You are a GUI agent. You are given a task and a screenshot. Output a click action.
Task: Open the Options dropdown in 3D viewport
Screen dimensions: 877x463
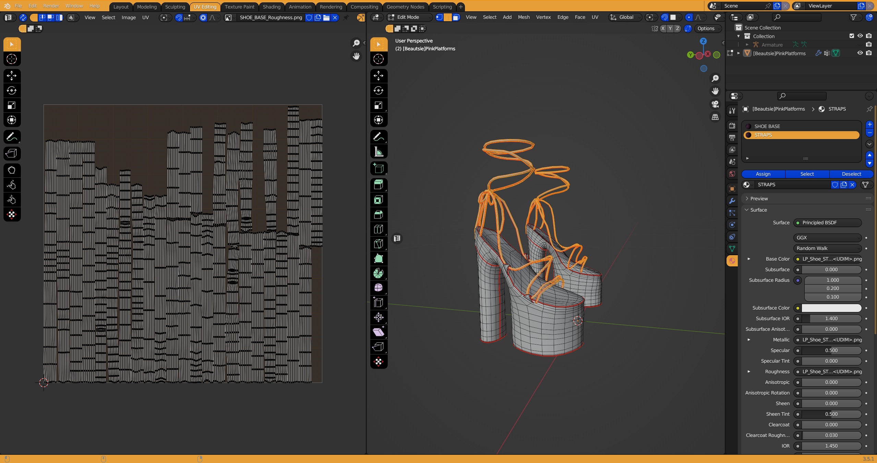click(x=708, y=28)
